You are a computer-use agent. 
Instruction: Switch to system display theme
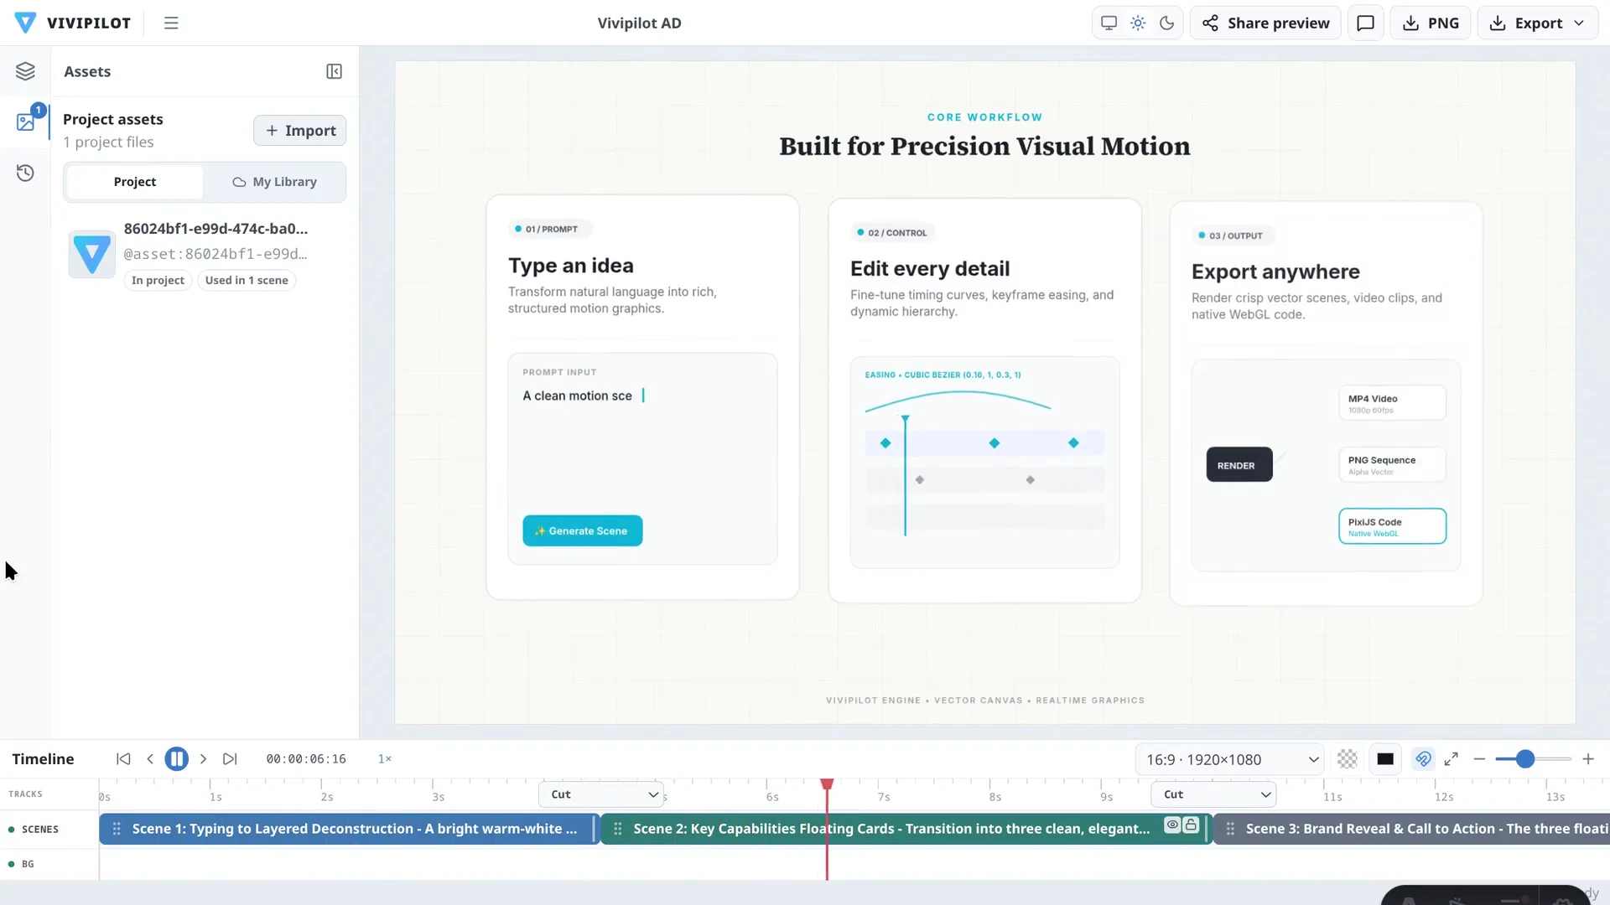(x=1109, y=23)
